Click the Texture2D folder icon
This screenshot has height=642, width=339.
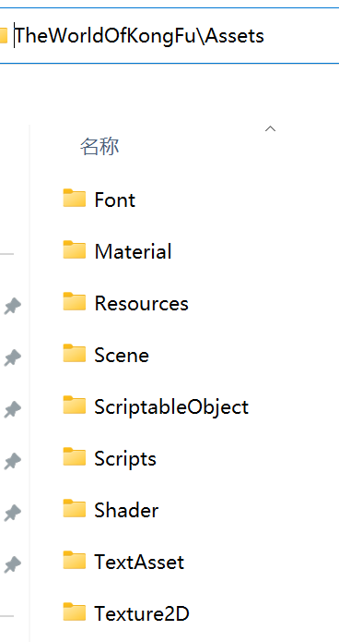tap(75, 612)
